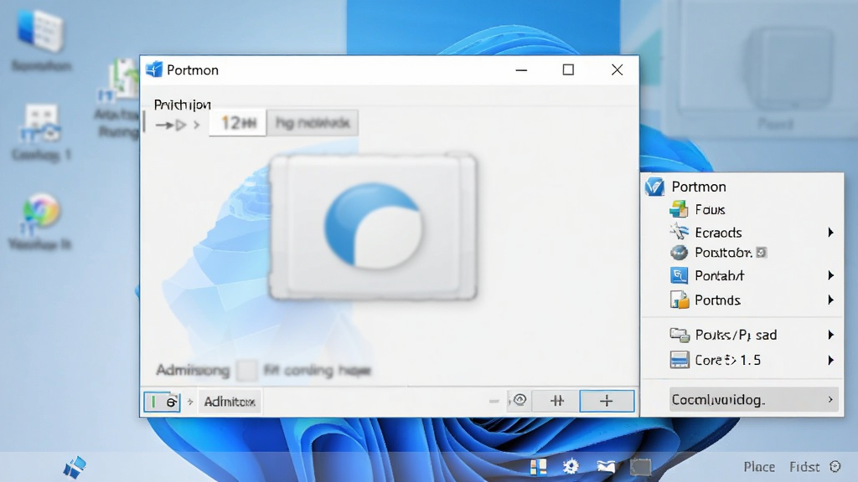Open the Cocmluvaridog dropdown

753,399
